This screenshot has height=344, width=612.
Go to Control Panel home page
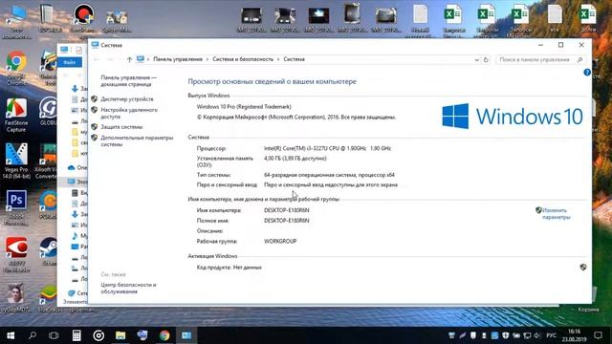coord(128,80)
